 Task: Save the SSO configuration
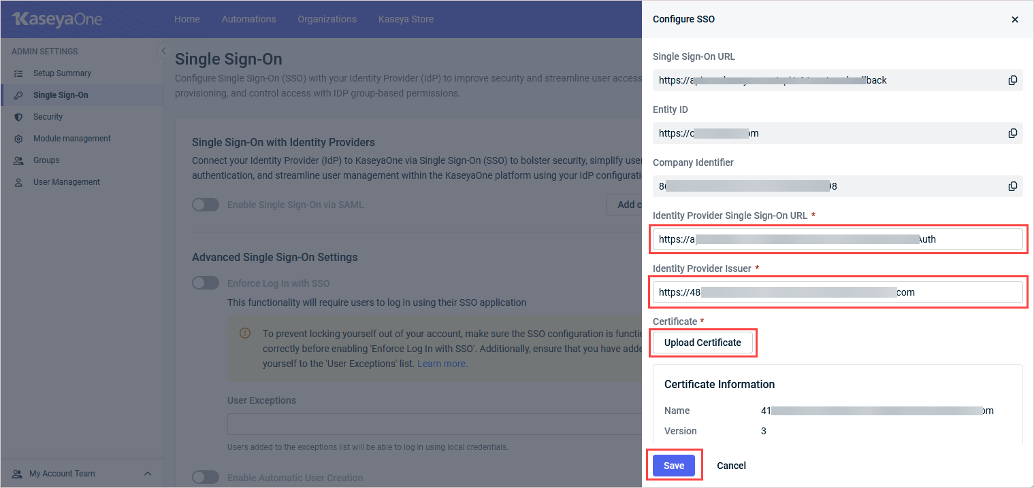point(673,466)
